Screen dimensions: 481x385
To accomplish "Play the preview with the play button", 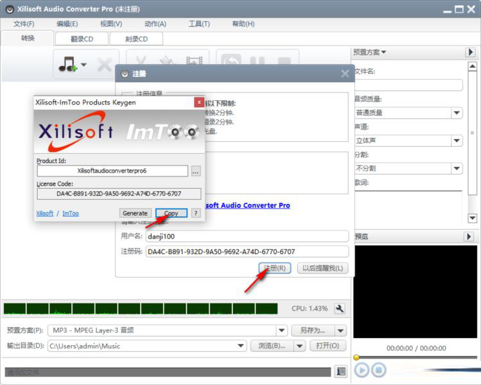I will 362,370.
